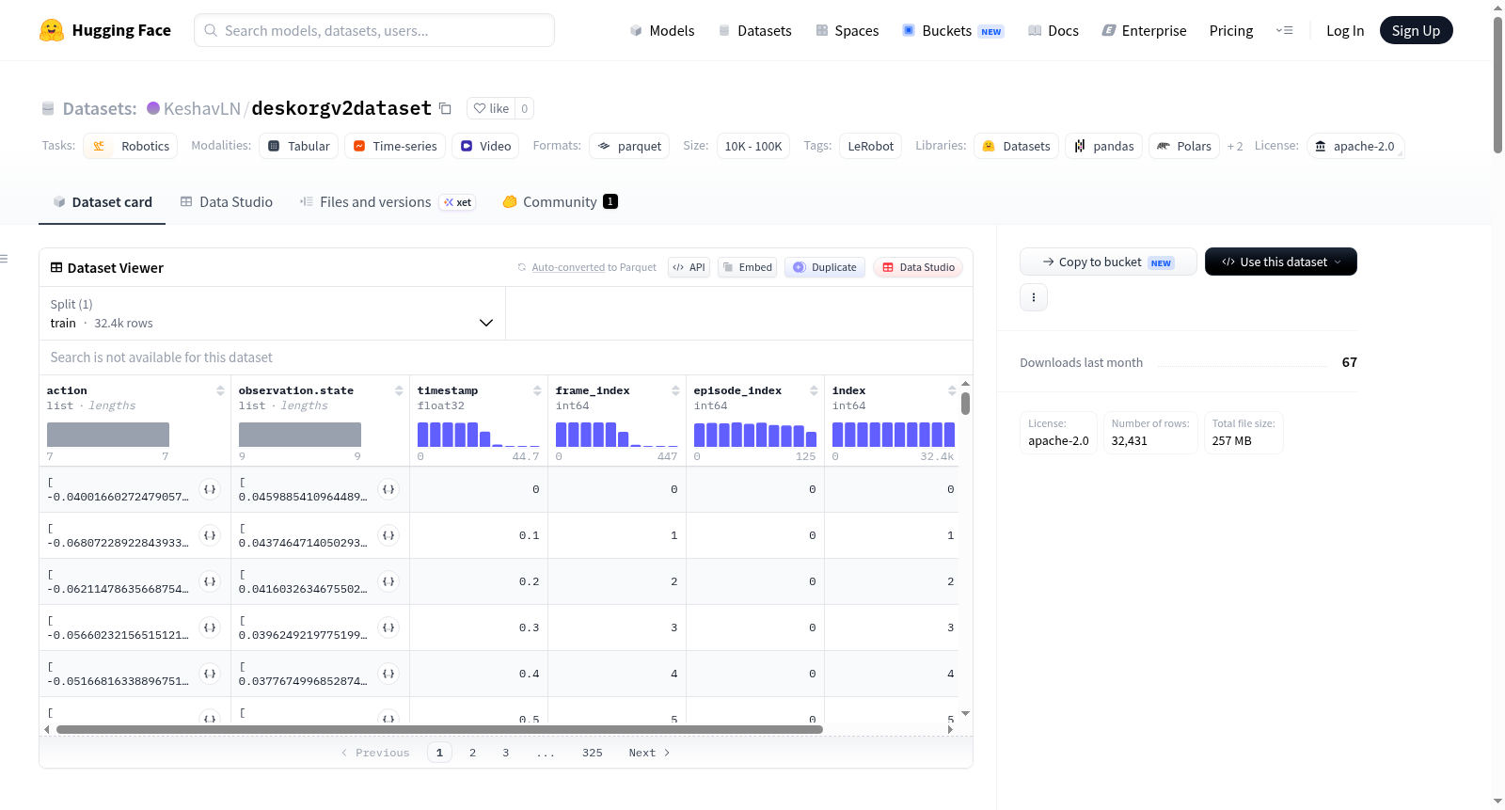Screen dimensions: 1505x810
Task: Click the parquet format tag
Action: (x=629, y=146)
